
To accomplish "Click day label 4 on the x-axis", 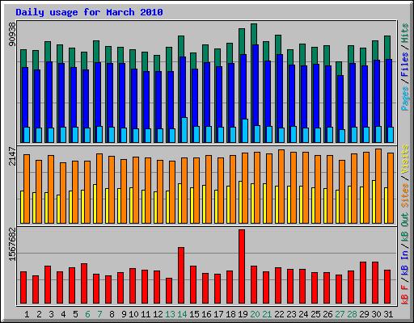I will click(63, 314).
